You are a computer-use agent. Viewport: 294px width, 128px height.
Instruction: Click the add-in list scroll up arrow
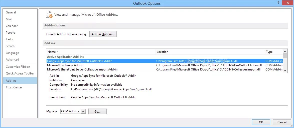[x=285, y=51]
